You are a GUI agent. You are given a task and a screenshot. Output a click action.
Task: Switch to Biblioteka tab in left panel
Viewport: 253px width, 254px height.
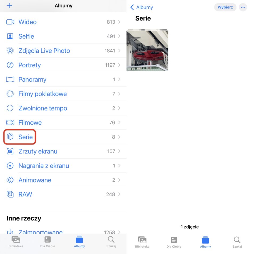point(16,242)
